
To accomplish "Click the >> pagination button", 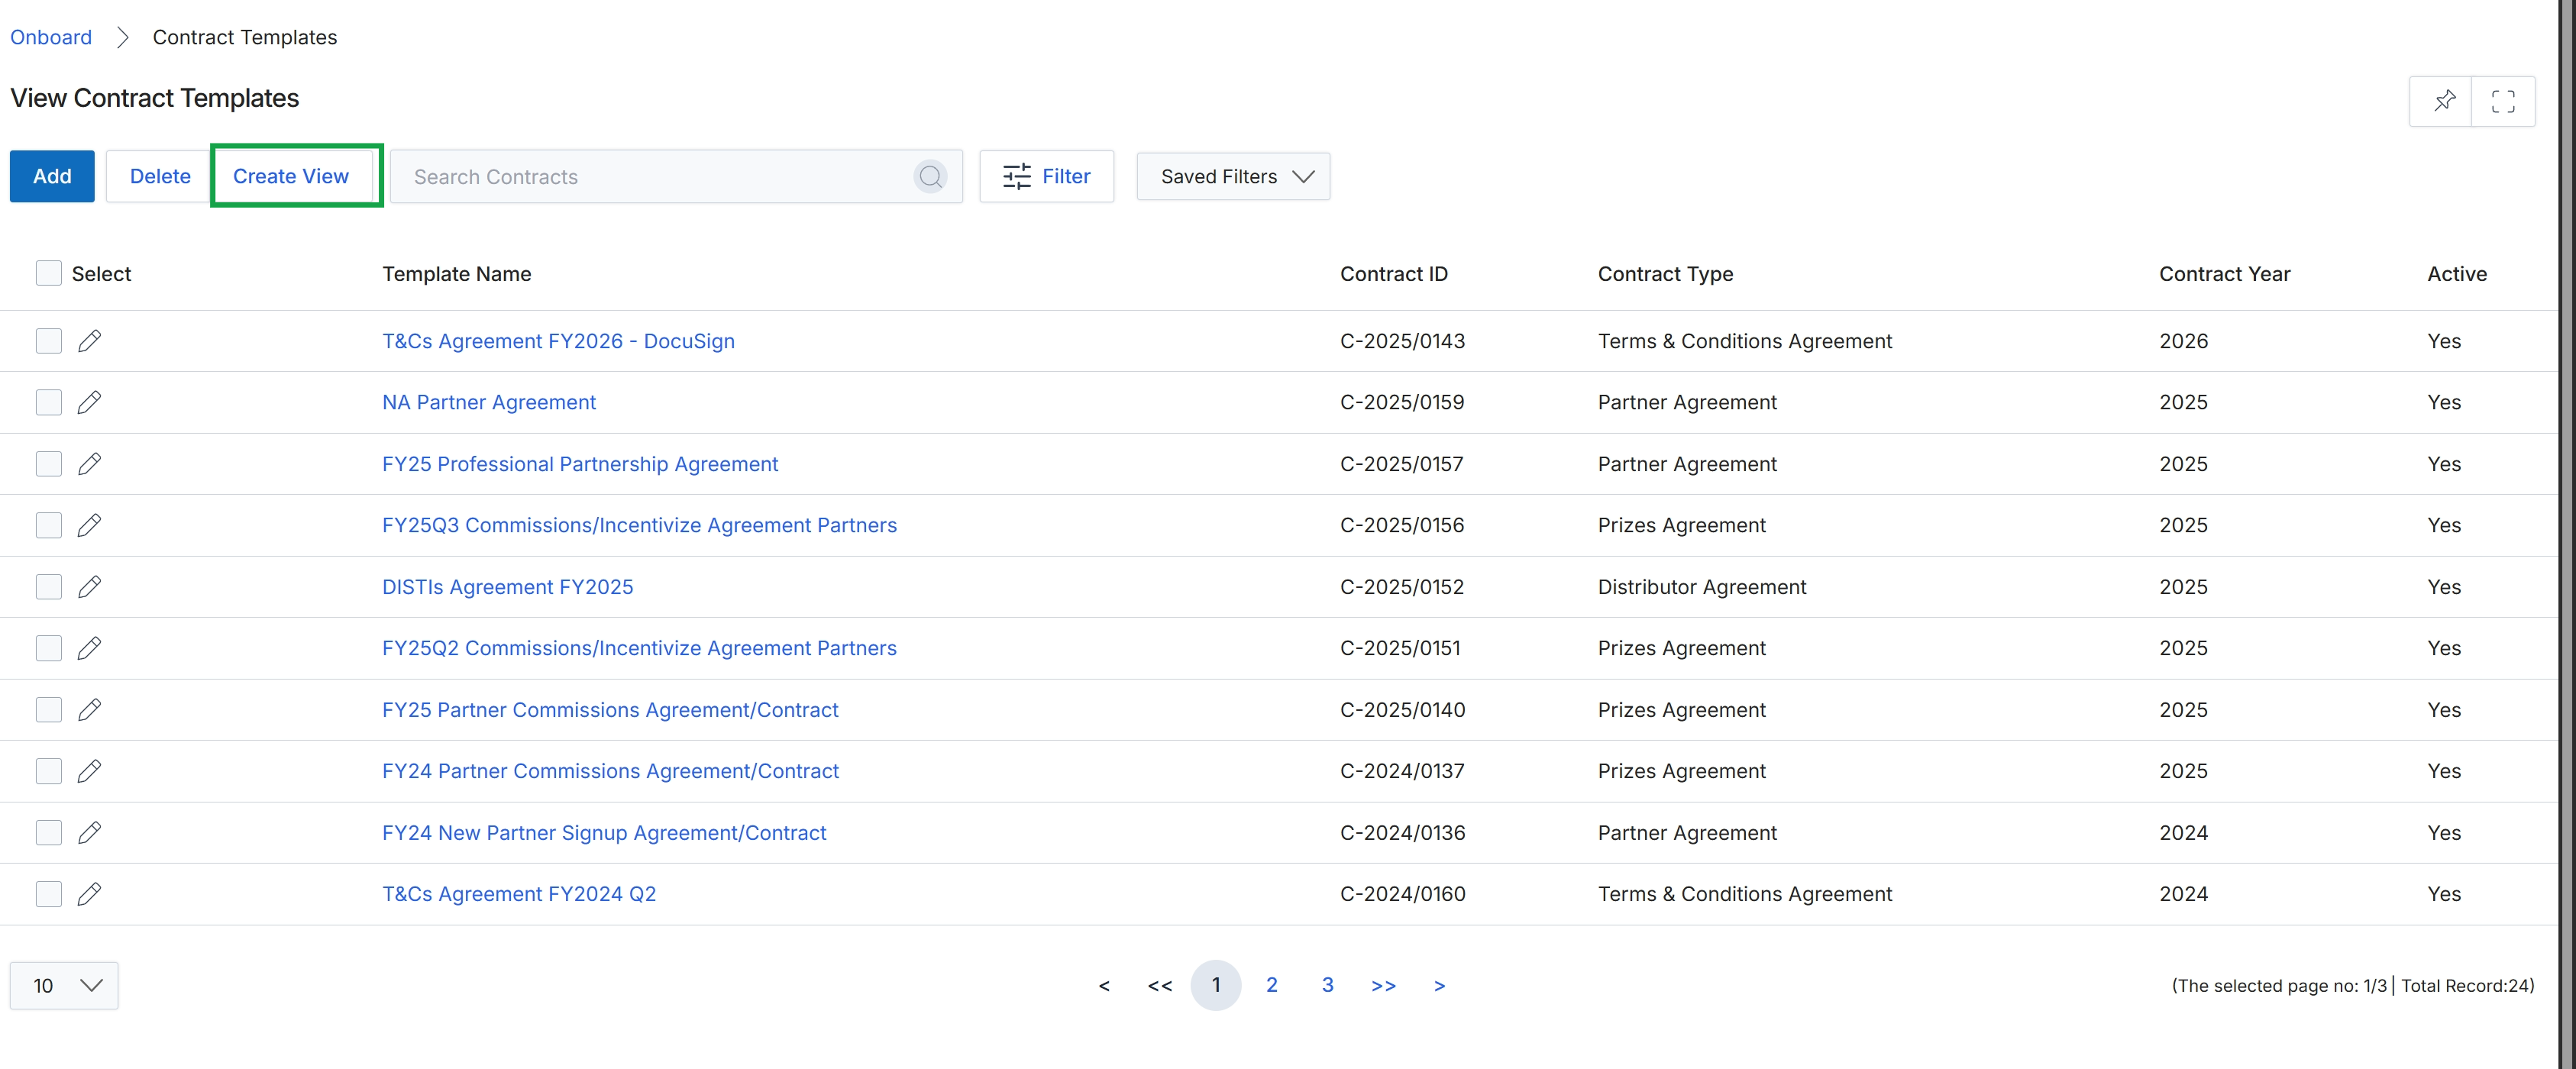I will point(1383,986).
